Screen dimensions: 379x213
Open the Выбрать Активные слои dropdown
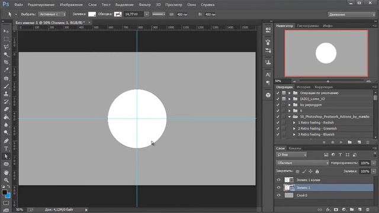[x=52, y=14]
